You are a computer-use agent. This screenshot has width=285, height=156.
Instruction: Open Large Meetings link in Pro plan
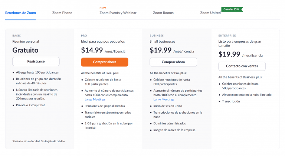[x=95, y=100]
